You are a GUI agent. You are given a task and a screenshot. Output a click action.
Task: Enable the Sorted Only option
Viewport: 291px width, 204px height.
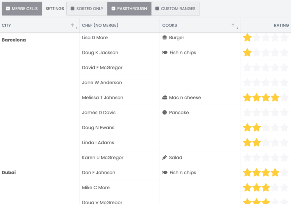tap(87, 9)
